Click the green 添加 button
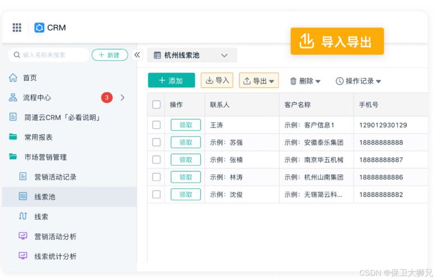This screenshot has width=434, height=280. tap(172, 80)
